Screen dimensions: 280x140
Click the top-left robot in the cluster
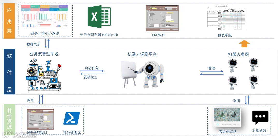233,65
